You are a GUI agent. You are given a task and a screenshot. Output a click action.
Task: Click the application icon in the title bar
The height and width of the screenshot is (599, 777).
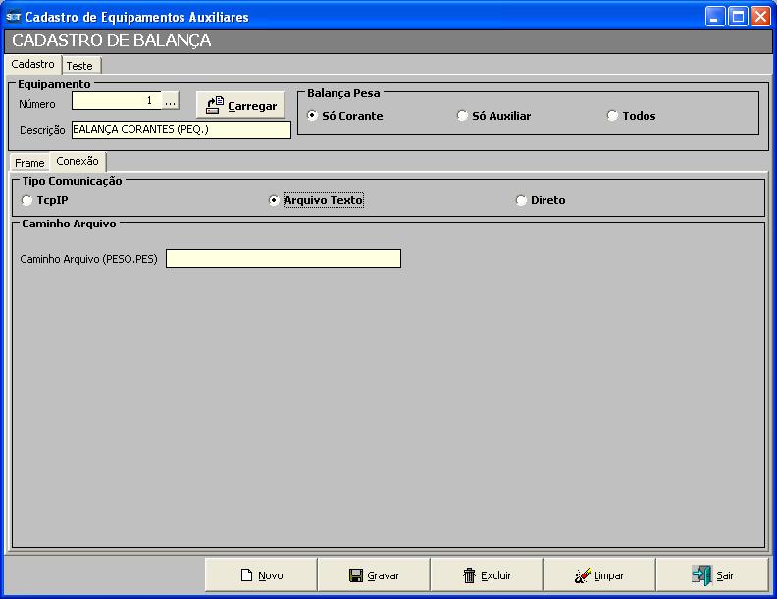[14, 17]
